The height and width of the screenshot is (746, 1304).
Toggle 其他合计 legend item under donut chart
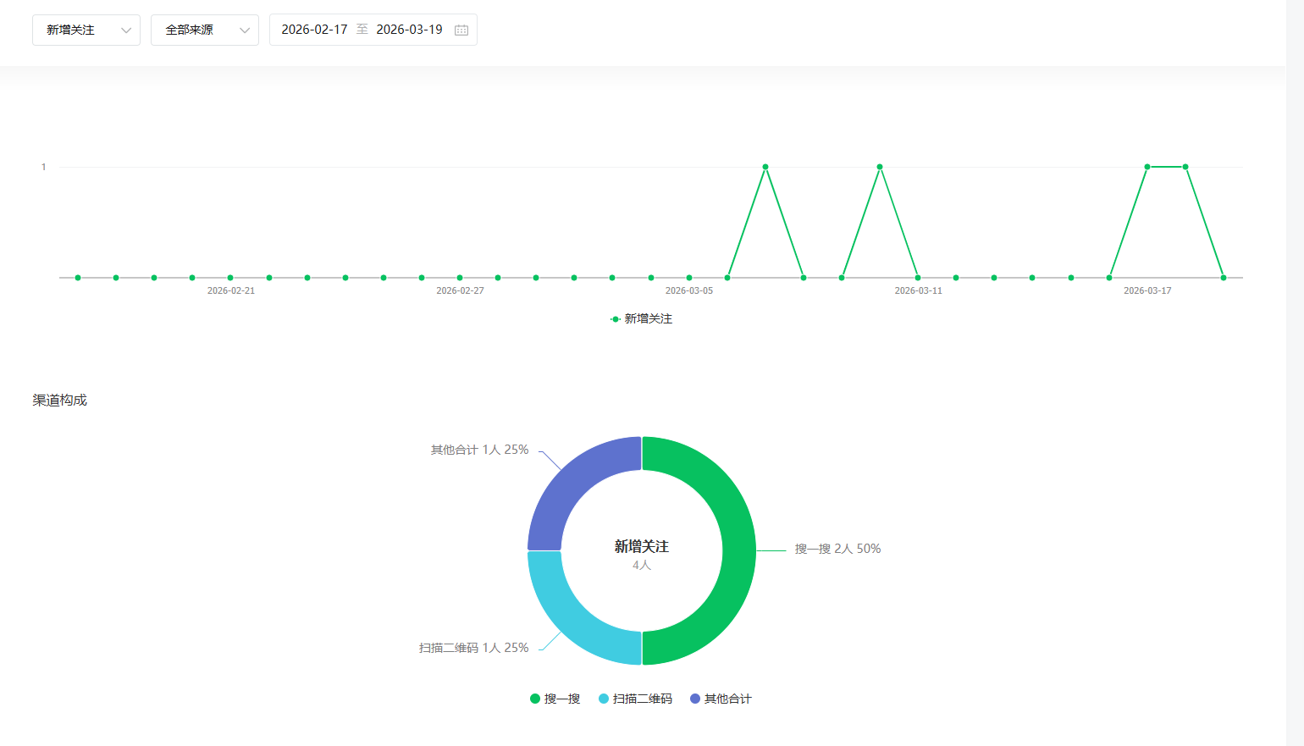(721, 699)
